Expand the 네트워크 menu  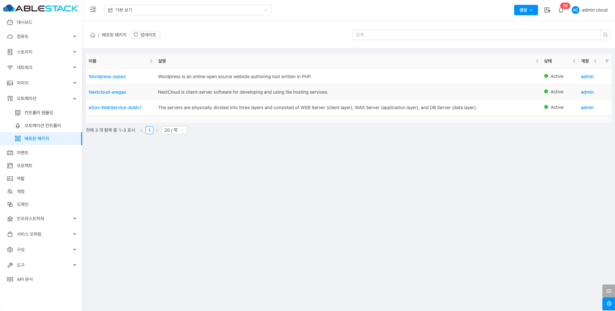(x=41, y=67)
